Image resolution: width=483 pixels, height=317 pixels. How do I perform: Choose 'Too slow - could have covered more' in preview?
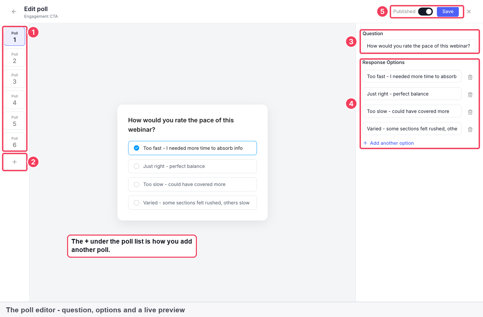[x=193, y=184]
